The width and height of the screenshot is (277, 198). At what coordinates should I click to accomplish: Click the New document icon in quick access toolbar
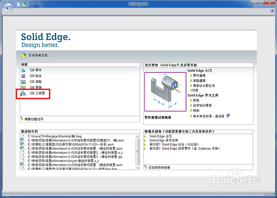pos(18,4)
